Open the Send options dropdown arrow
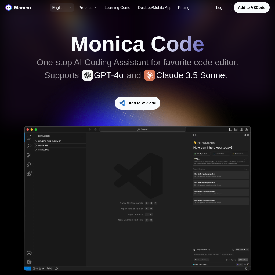 247,260
